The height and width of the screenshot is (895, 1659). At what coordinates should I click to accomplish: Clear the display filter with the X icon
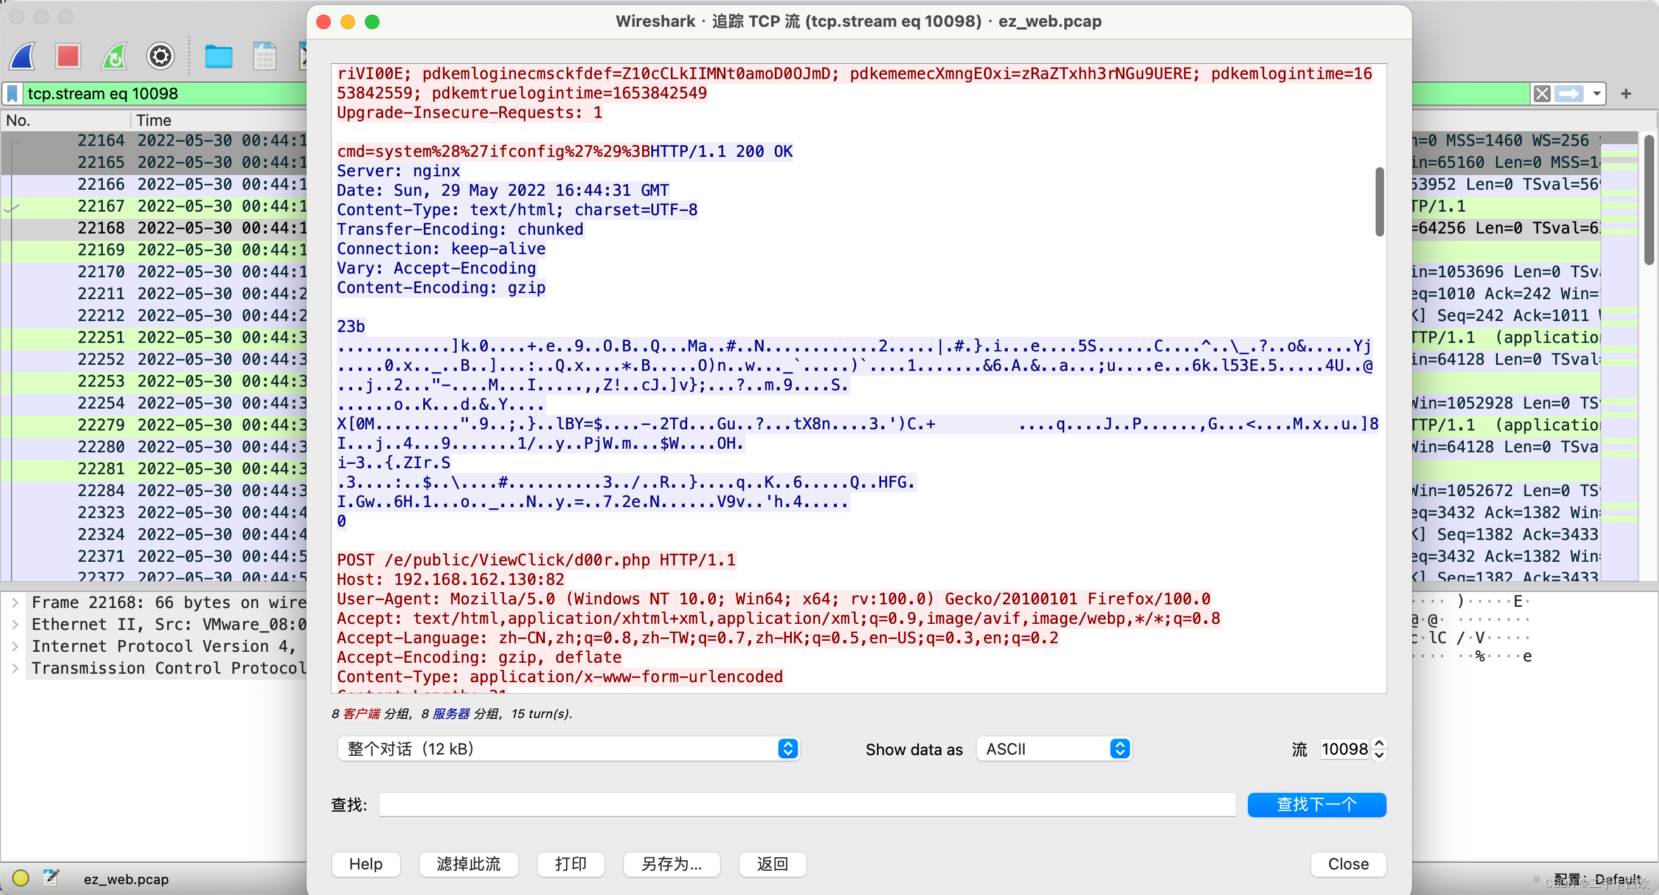tap(1542, 94)
